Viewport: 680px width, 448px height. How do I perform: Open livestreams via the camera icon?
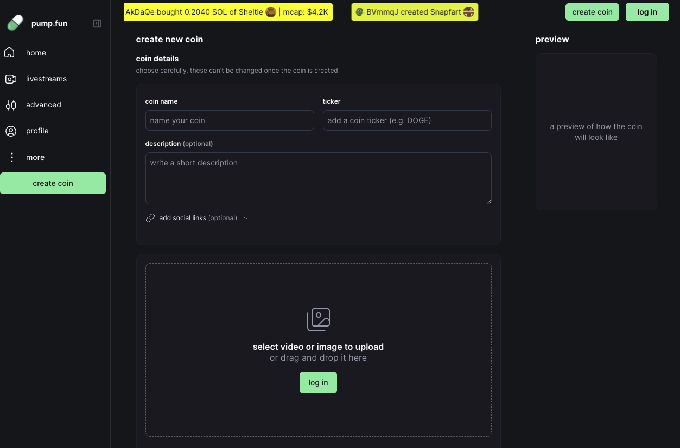(11, 78)
